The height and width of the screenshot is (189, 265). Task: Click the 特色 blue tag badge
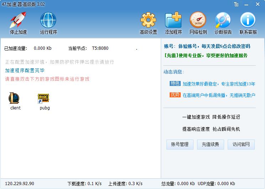[175, 83]
